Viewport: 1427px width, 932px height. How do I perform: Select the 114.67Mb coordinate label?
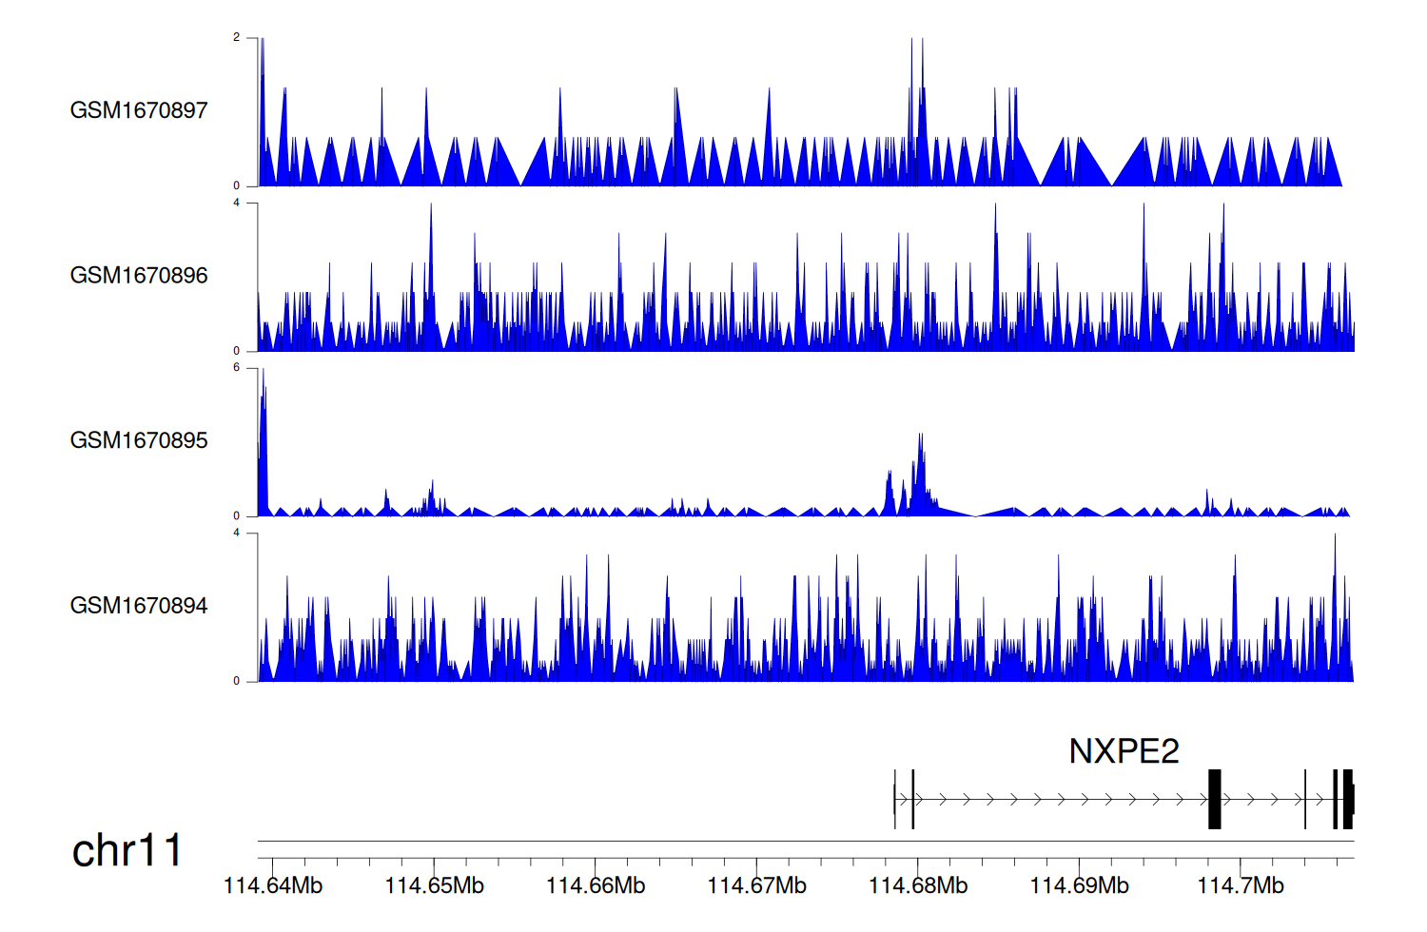[756, 886]
